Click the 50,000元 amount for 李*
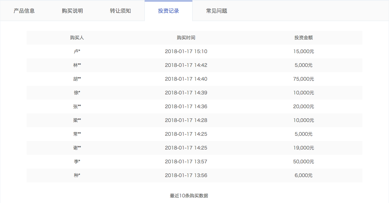Screen dimensions: 389x203 point(303,161)
